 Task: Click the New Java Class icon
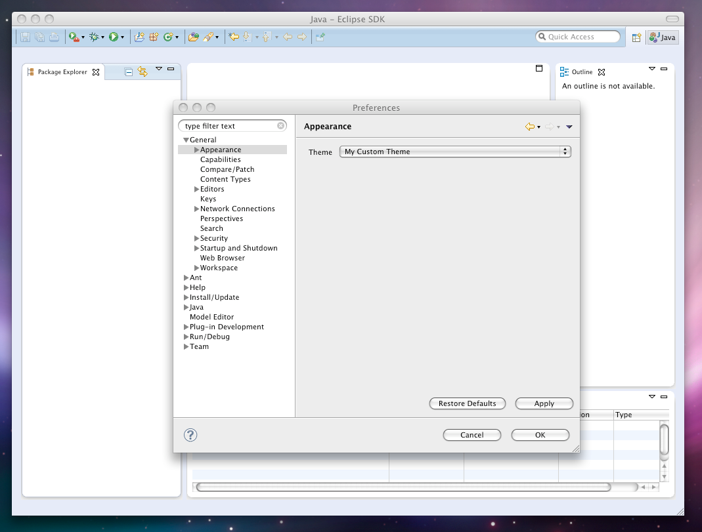tap(168, 37)
